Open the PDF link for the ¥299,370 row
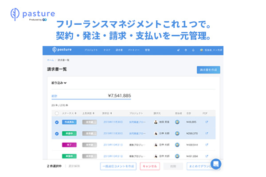This screenshot has width=266, height=177. click(207, 133)
